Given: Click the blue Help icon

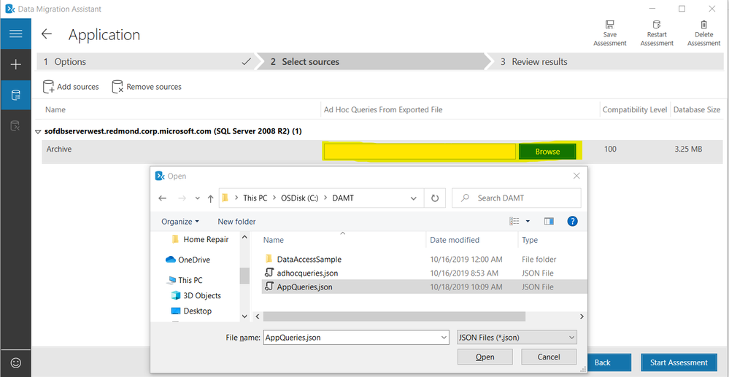Looking at the screenshot, I should pos(572,221).
